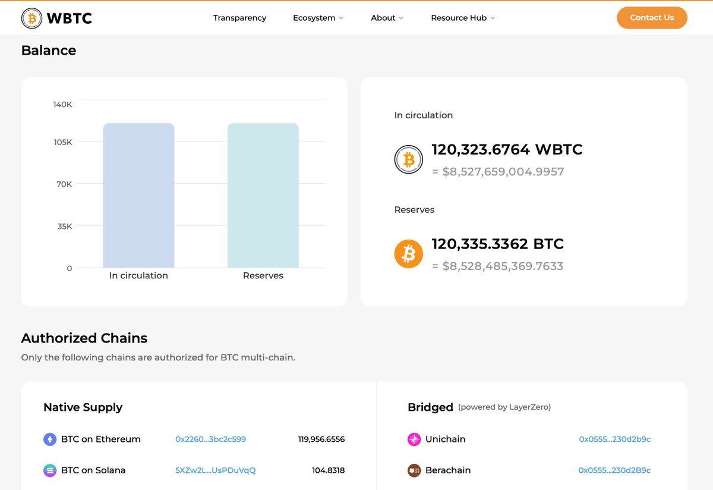Open the Berachain address 0x0555...230d2B9c

coord(615,470)
